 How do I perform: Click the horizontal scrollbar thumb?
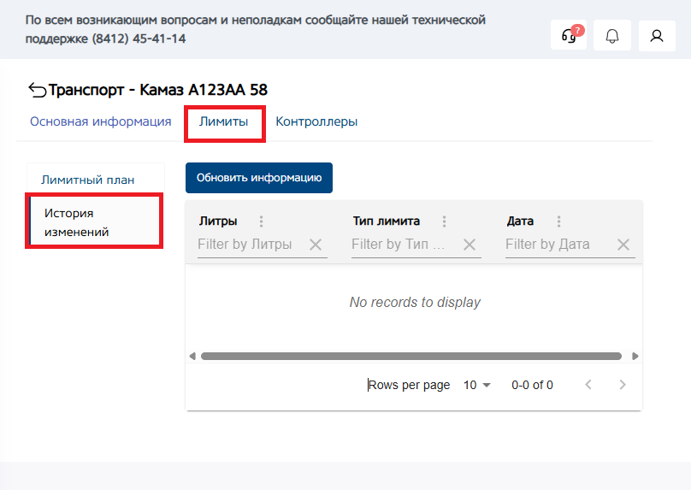coord(411,356)
